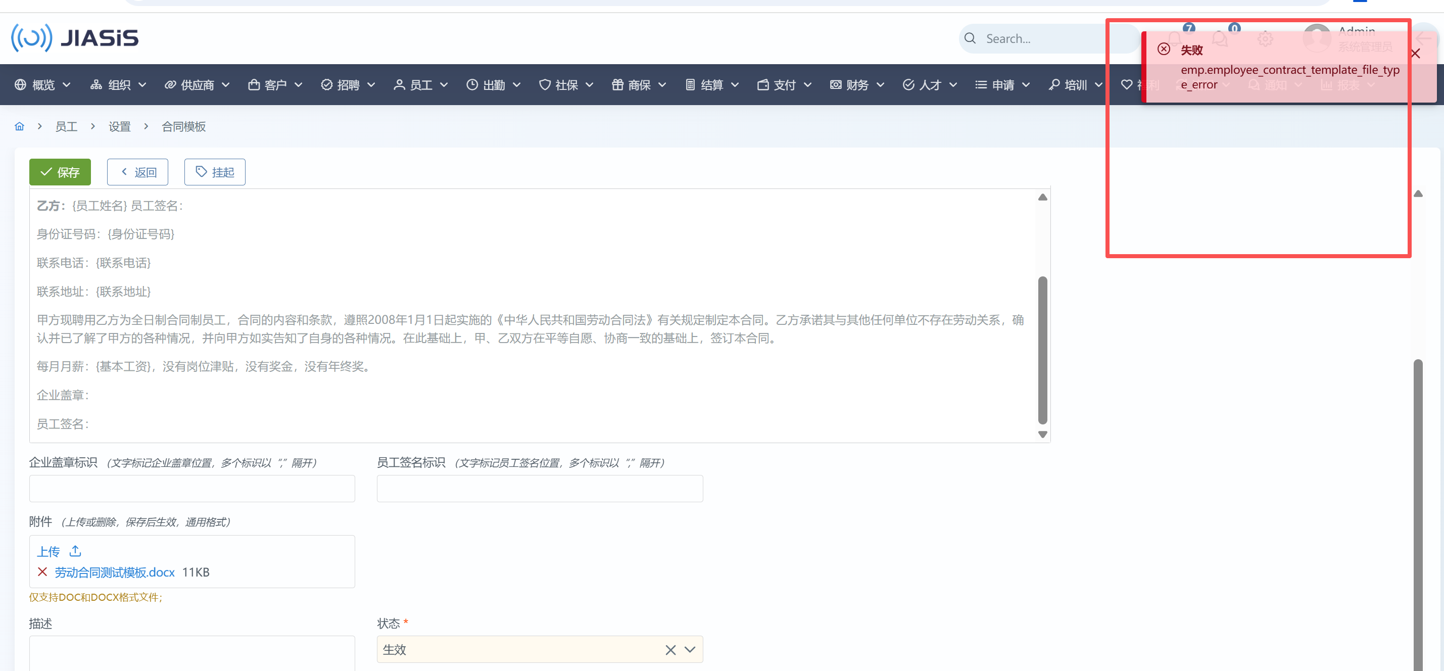
Task: Click the 挂起 button
Action: pos(215,172)
